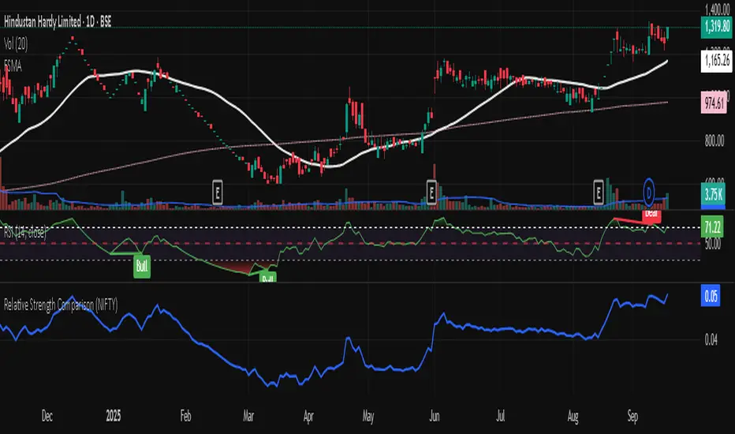Click the 3.75K volume value label

[x=712, y=195]
